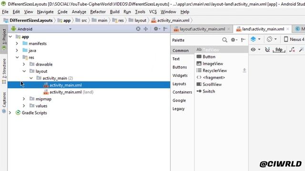Screen dimensions: 305x171
Task: Collapse the app module node
Action: pos(10,37)
